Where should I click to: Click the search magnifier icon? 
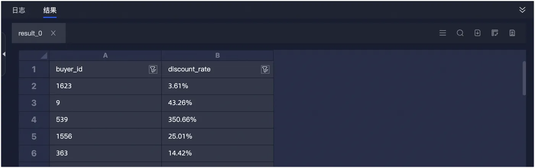[x=460, y=33]
